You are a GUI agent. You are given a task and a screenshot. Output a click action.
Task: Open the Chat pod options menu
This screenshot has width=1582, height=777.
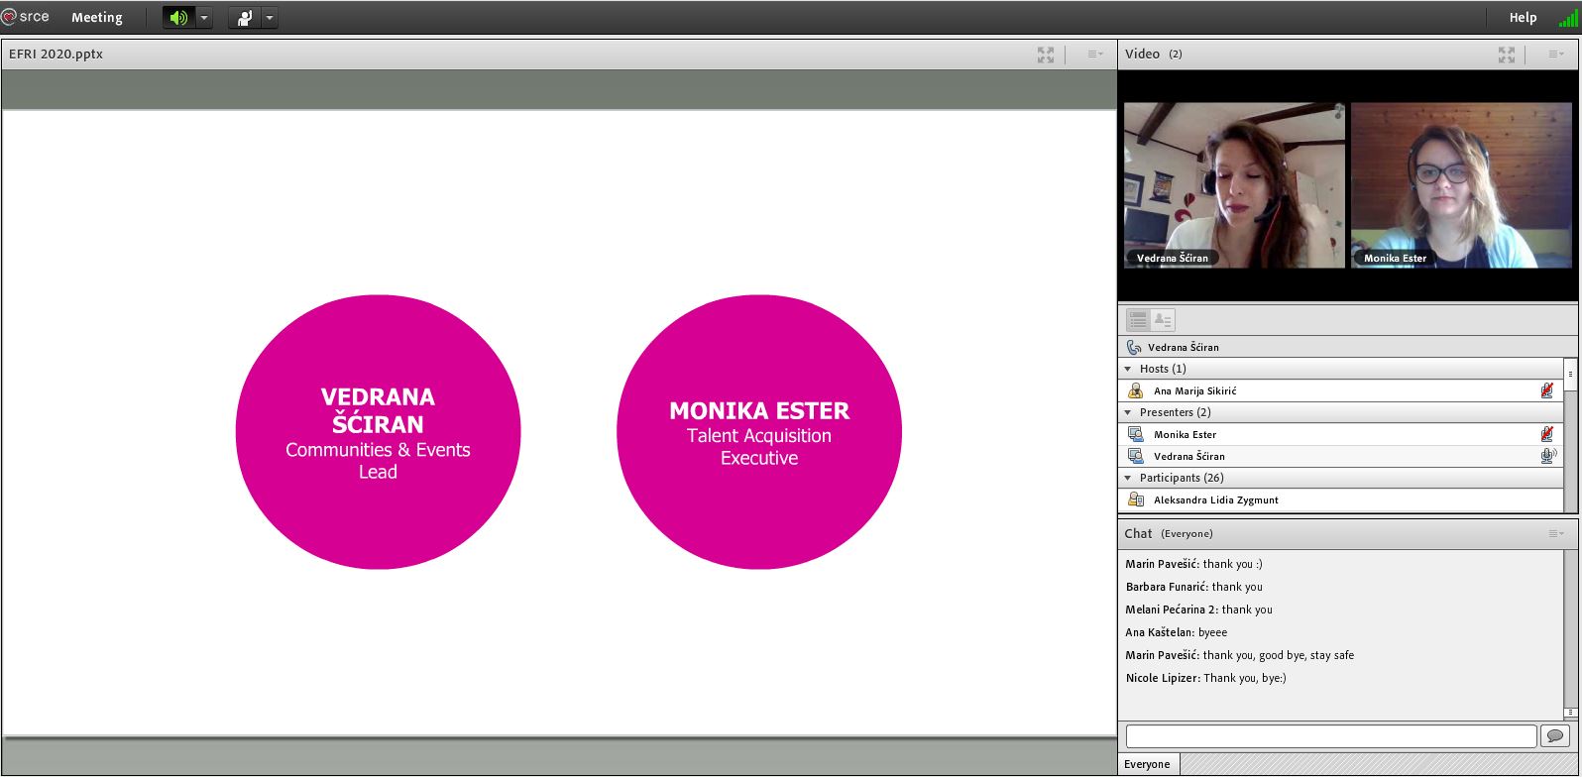[x=1556, y=534]
